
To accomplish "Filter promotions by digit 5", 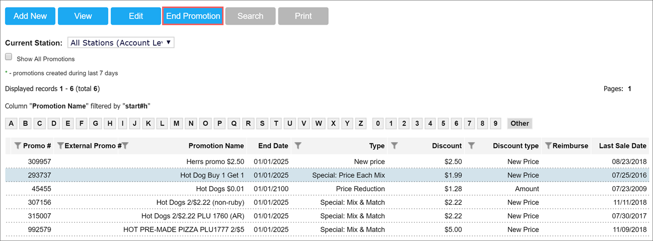I will (x=443, y=123).
